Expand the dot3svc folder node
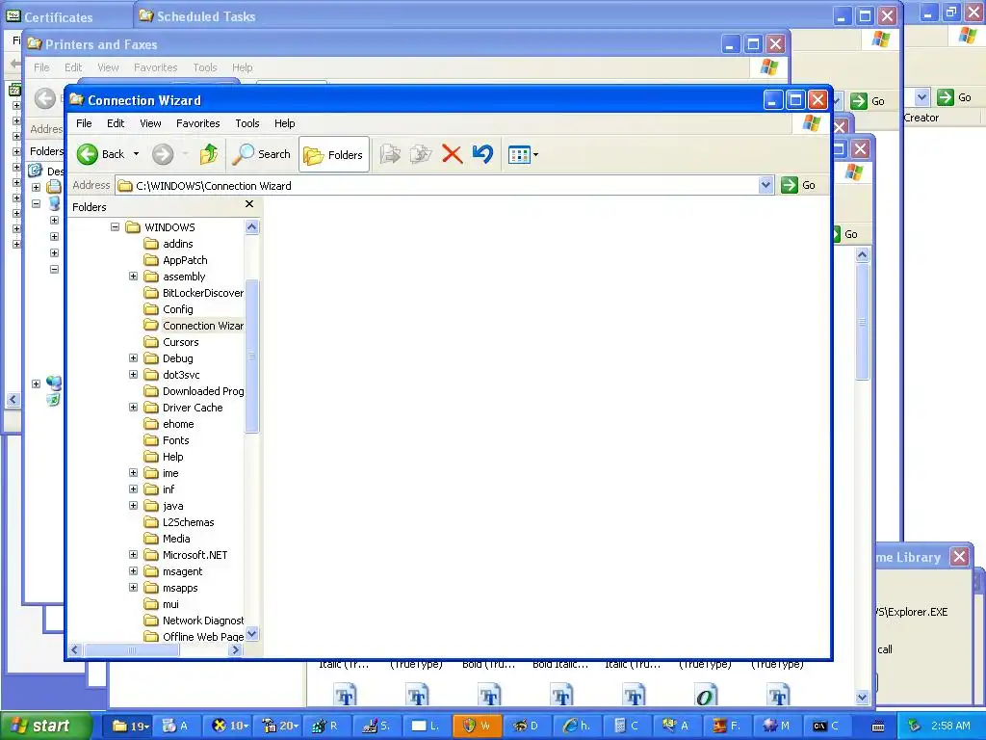 [133, 374]
